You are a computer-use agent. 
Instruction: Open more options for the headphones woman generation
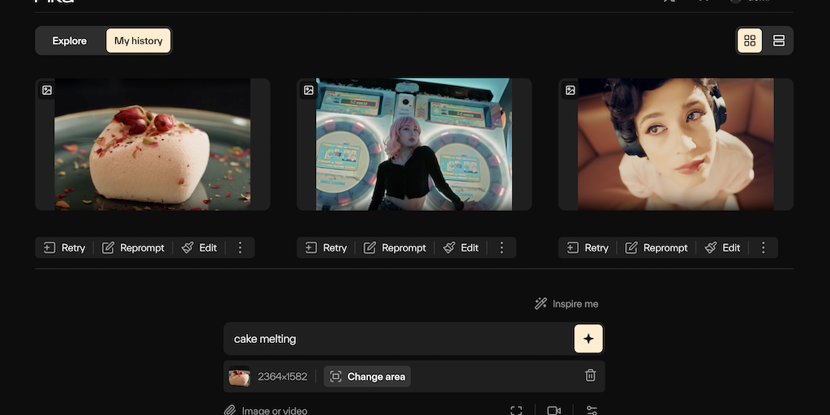764,248
